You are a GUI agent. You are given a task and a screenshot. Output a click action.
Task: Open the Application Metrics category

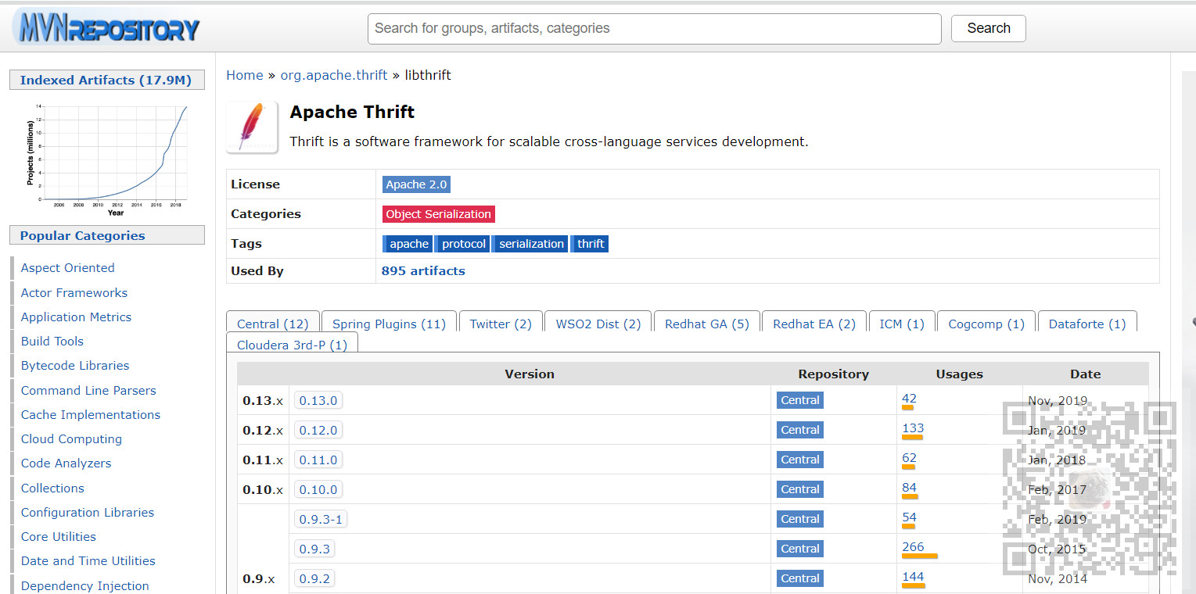click(x=76, y=317)
